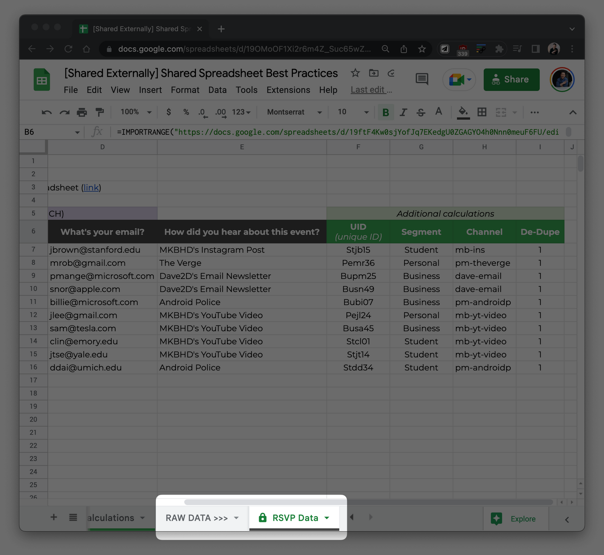Collapse the toolbar with the chevron
The image size is (604, 555).
point(573,112)
